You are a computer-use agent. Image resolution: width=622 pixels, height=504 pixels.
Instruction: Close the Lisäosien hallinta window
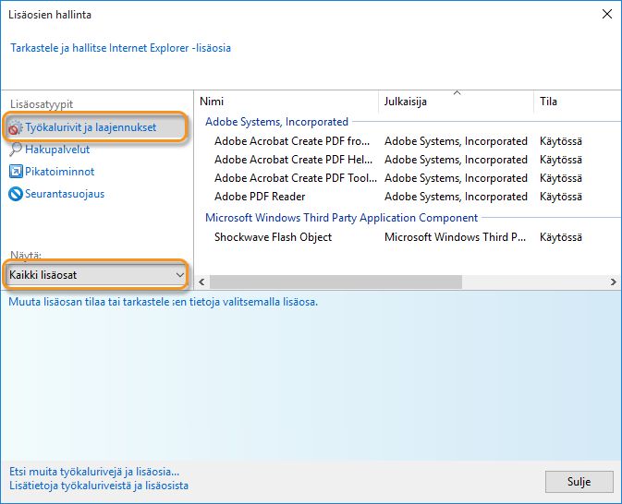pyautogui.click(x=606, y=15)
